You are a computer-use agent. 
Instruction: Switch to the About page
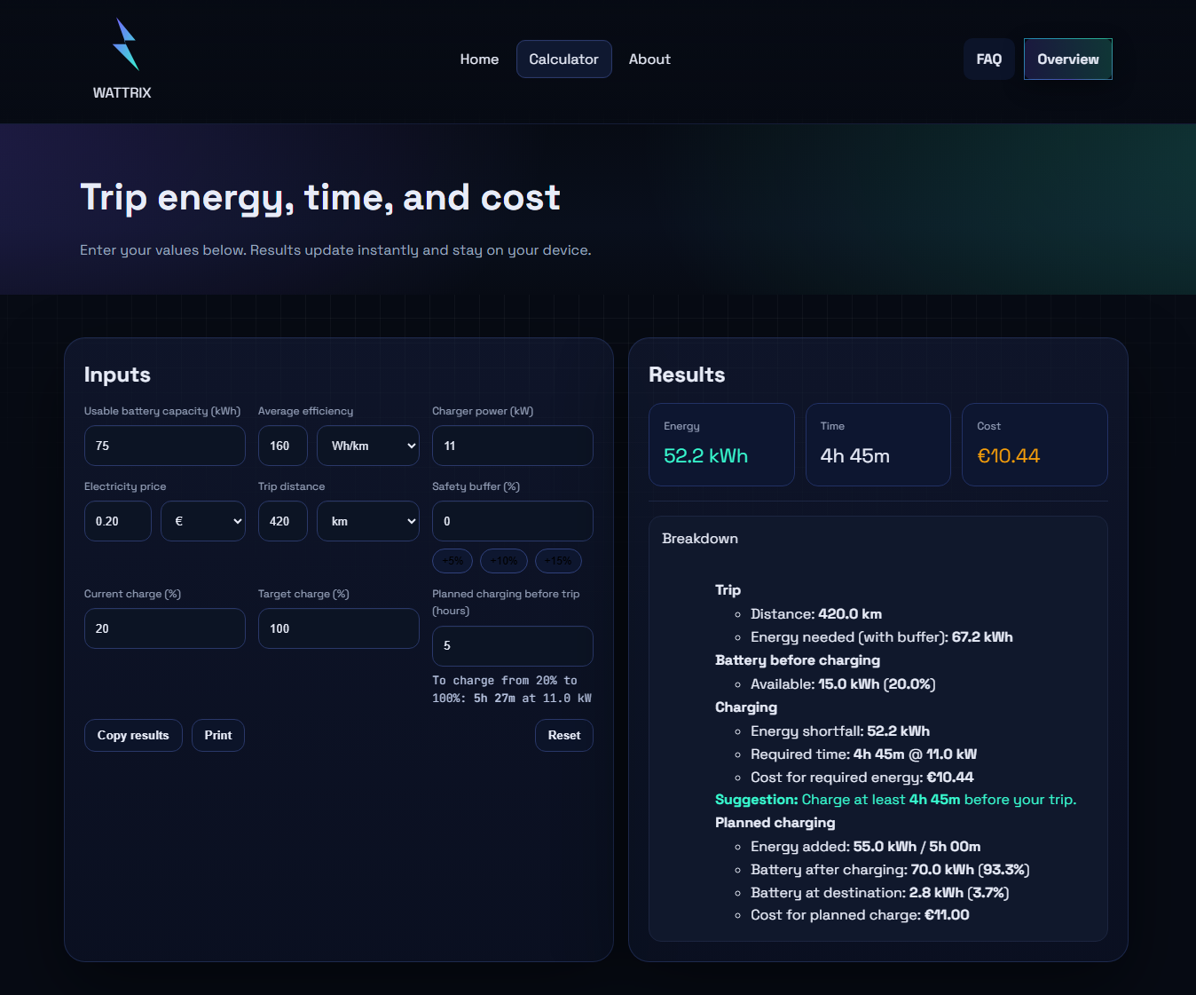pos(649,59)
